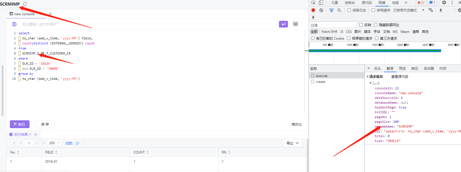
Task: Enable 保留日志 preserve log checkbox
Action: [x=349, y=10]
